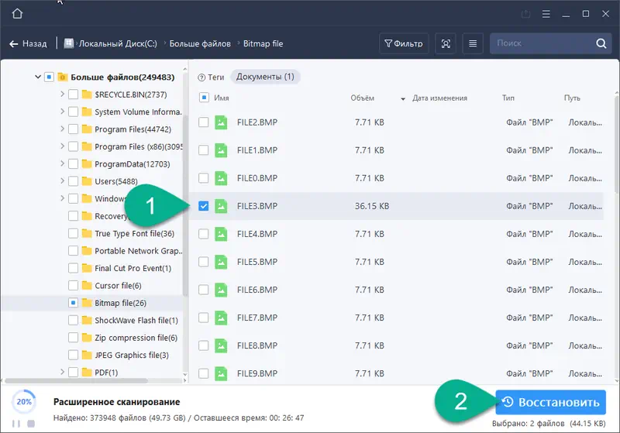Pause the scan using the pause icon
The image size is (620, 433).
(16, 424)
